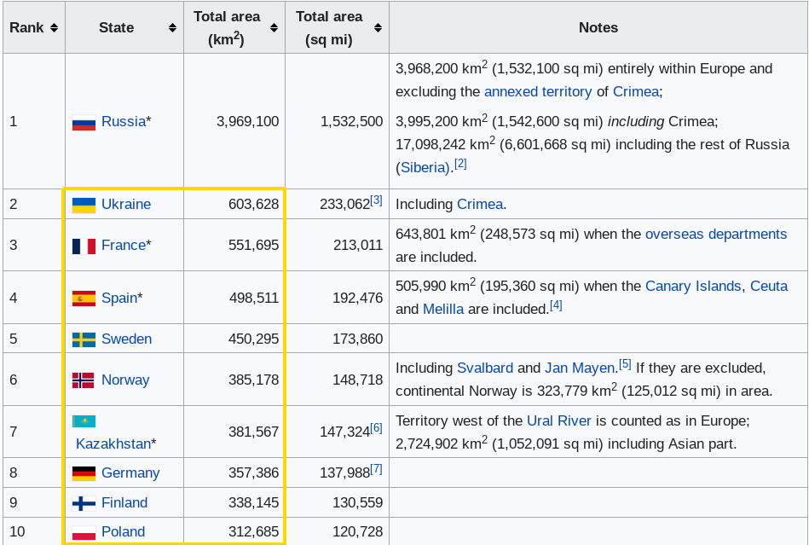The height and width of the screenshot is (545, 809).
Task: Open the Norway article link
Action: click(125, 380)
